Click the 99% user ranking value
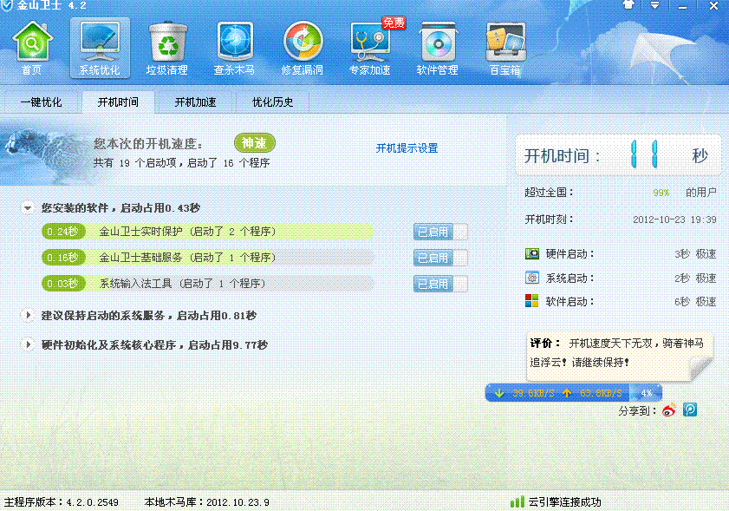 (x=661, y=193)
